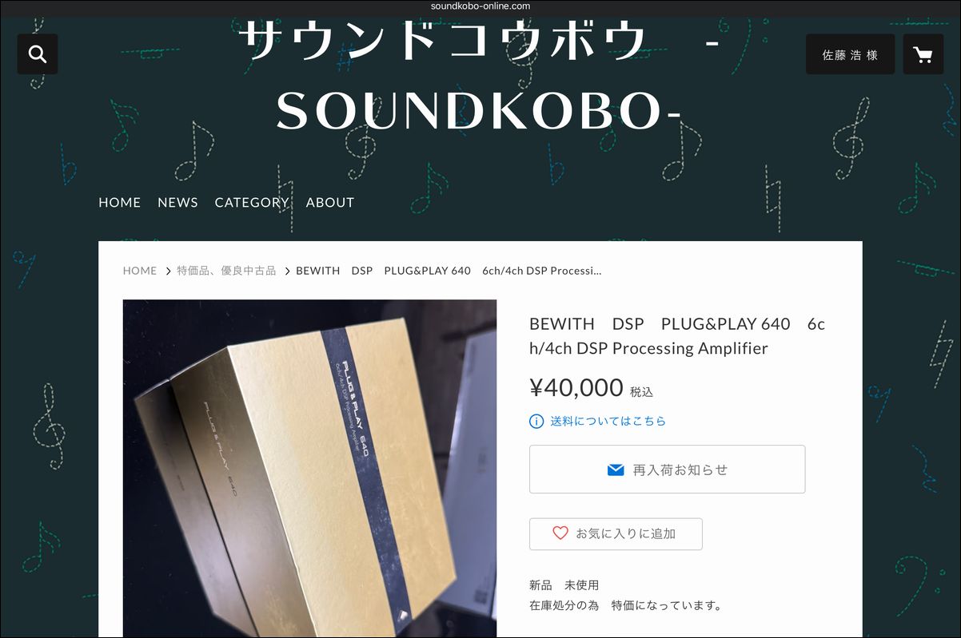Image resolution: width=961 pixels, height=638 pixels.
Task: Click the お気に入りに追加 button
Action: pyautogui.click(x=616, y=534)
